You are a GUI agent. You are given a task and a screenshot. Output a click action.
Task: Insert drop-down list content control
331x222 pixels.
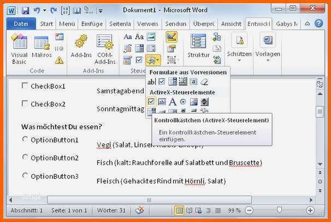pyautogui.click(x=151, y=49)
